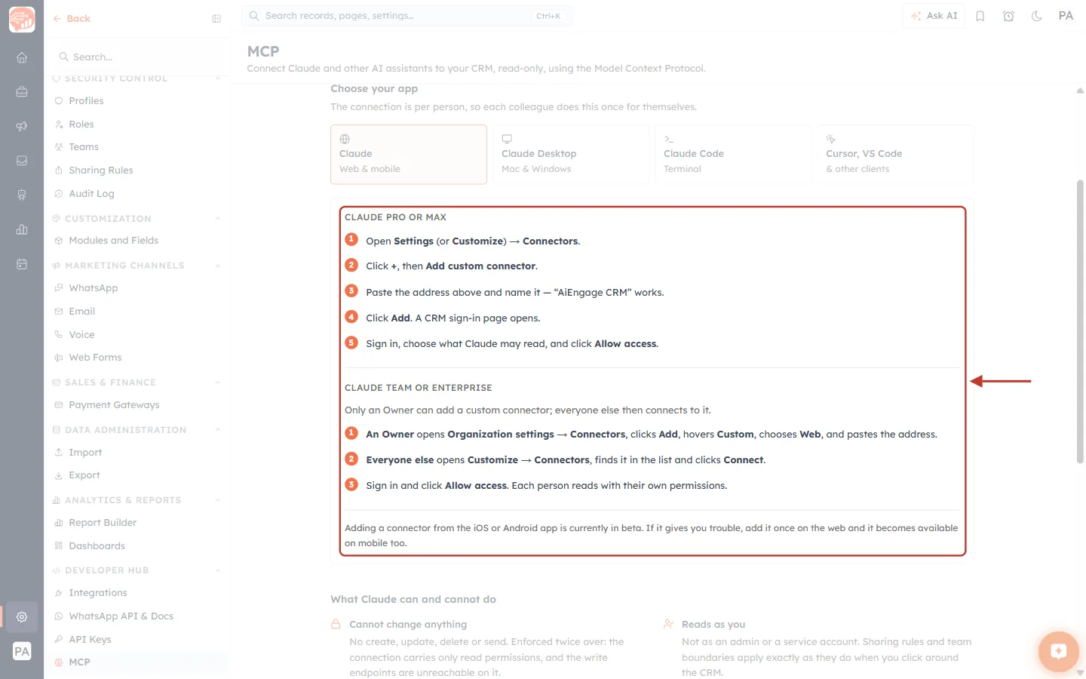Image resolution: width=1086 pixels, height=679 pixels.
Task: Open the Import page
Action: coord(139,453)
